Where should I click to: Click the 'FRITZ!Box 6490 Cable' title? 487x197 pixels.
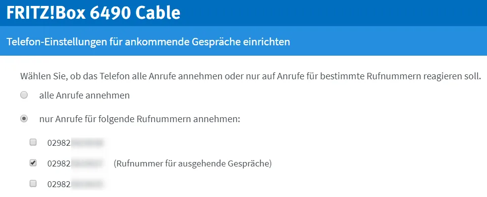tap(93, 13)
